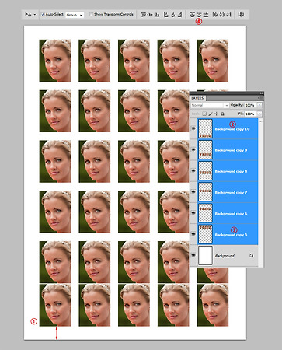Click the Align left edges icon
Viewport: 282px width, 350px height.
tap(166, 15)
